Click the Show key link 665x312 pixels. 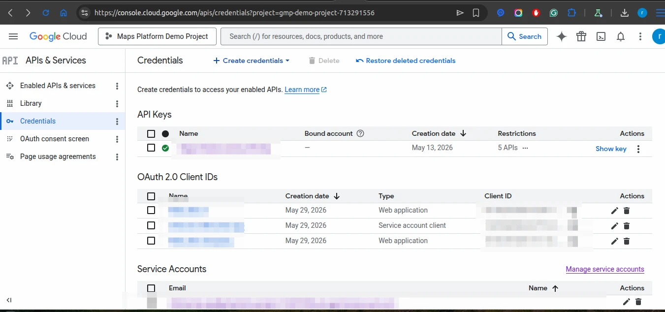(611, 149)
